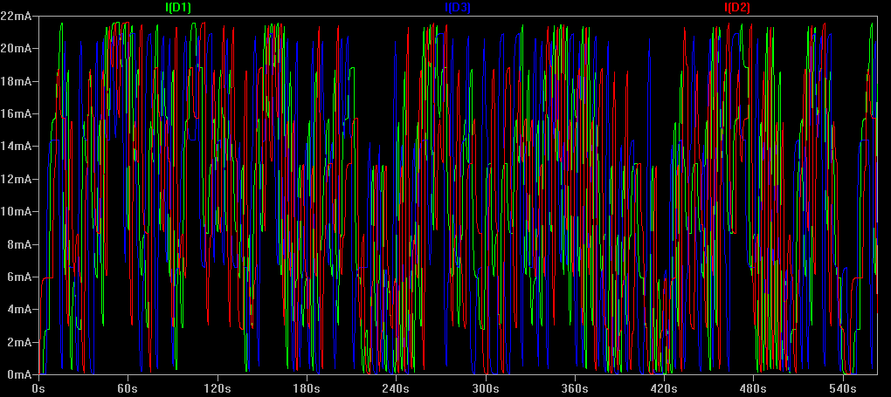Click the 360s time axis label

[x=575, y=389]
